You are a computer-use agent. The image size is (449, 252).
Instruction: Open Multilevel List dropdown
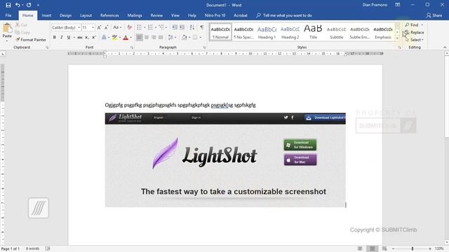tap(167, 27)
